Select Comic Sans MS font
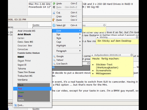This screenshot has height=110, width=147. click(x=32, y=42)
